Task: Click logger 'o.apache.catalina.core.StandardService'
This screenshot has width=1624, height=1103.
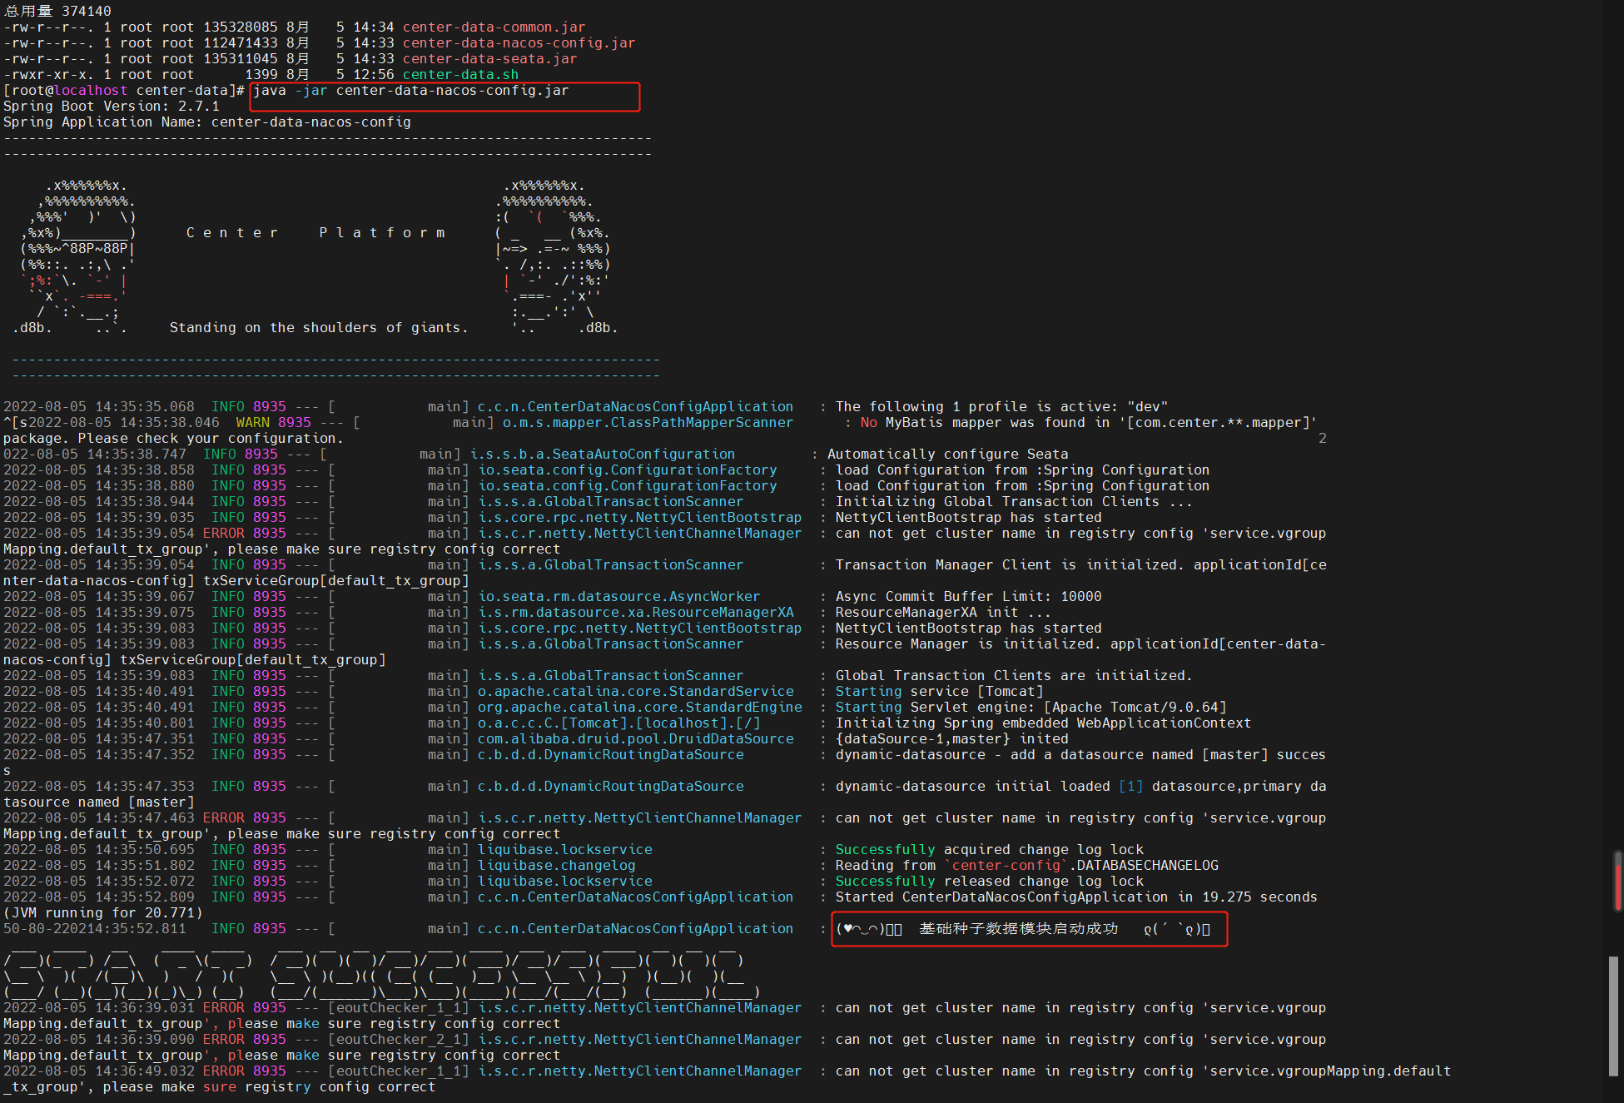Action: [x=635, y=692]
